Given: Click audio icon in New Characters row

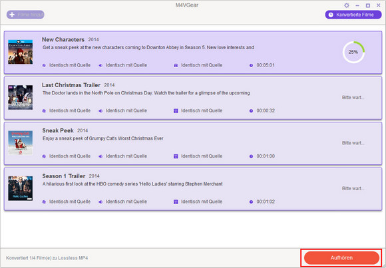Looking at the screenshot, I should [x=100, y=65].
